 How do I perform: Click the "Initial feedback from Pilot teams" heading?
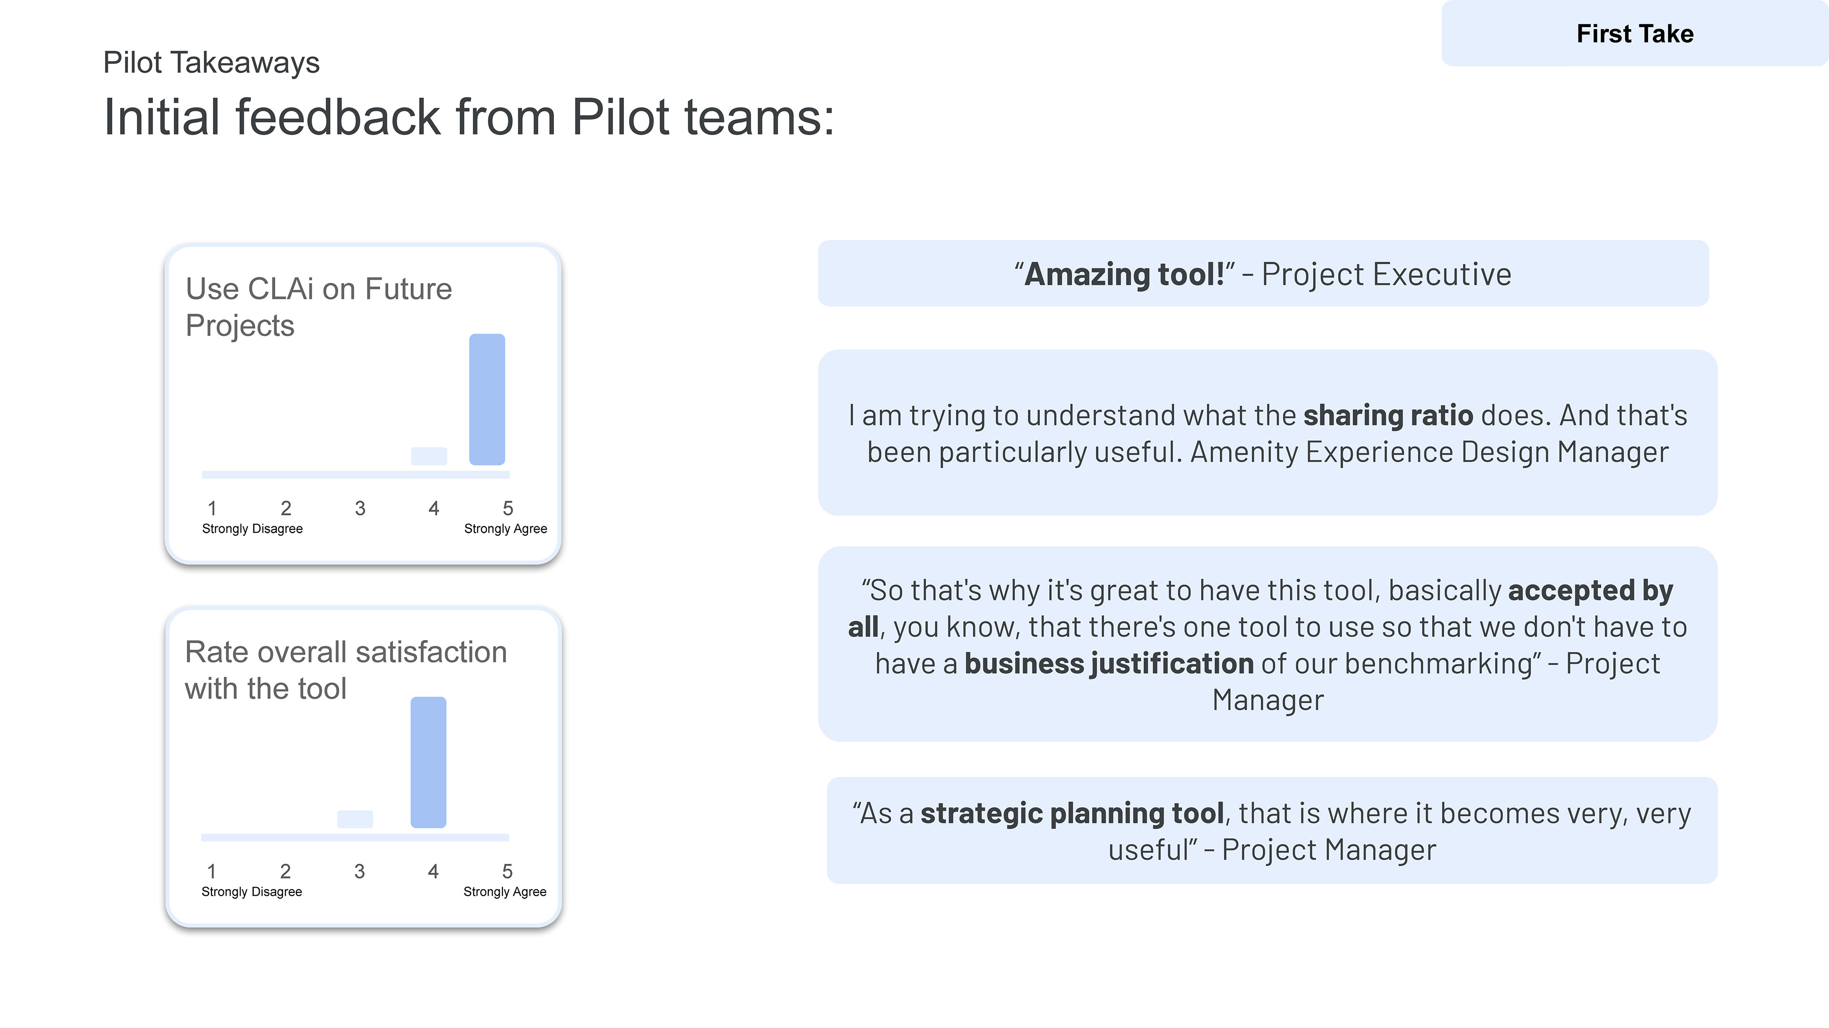coord(469,117)
